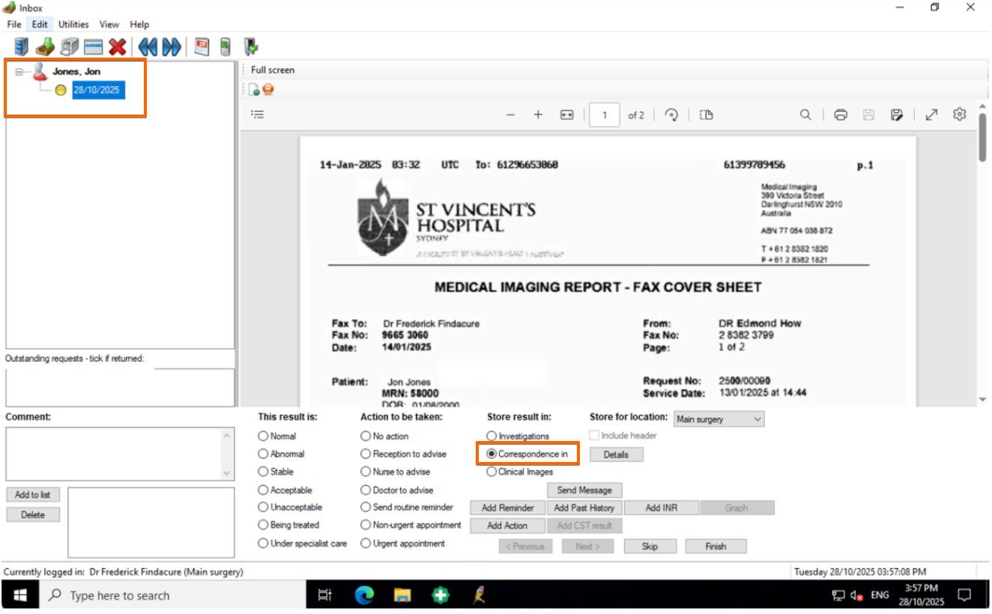
Task: Open the appointment calendar page icon
Action: click(x=202, y=47)
